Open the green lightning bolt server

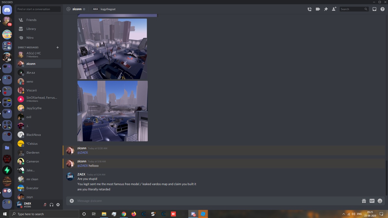click(x=7, y=170)
